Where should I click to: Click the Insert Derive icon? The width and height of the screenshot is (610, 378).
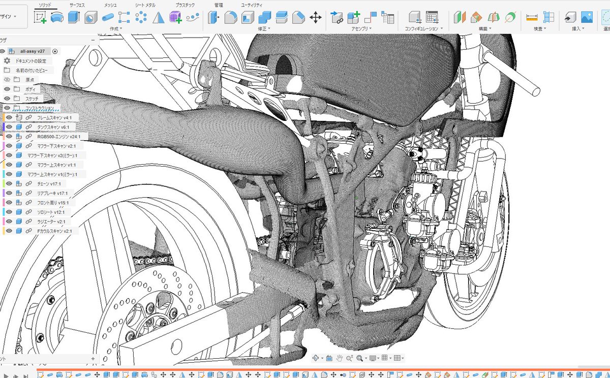[570, 18]
